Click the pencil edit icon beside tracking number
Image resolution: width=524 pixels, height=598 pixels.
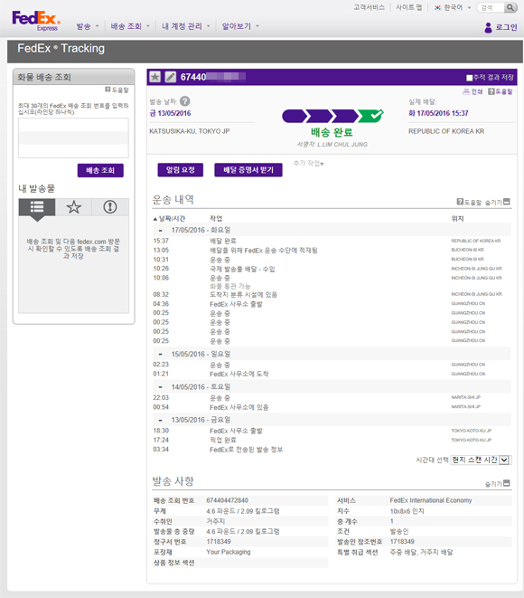170,77
